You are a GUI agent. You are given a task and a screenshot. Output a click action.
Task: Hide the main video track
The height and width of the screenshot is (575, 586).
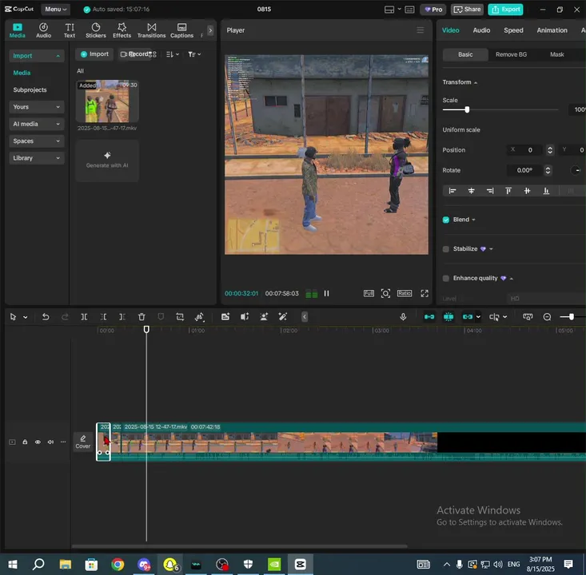38,442
